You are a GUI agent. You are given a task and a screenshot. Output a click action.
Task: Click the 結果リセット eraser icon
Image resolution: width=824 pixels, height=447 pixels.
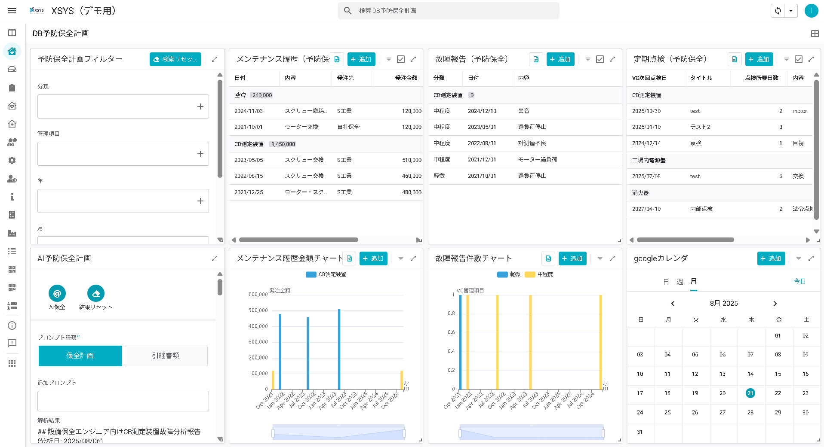tap(96, 294)
